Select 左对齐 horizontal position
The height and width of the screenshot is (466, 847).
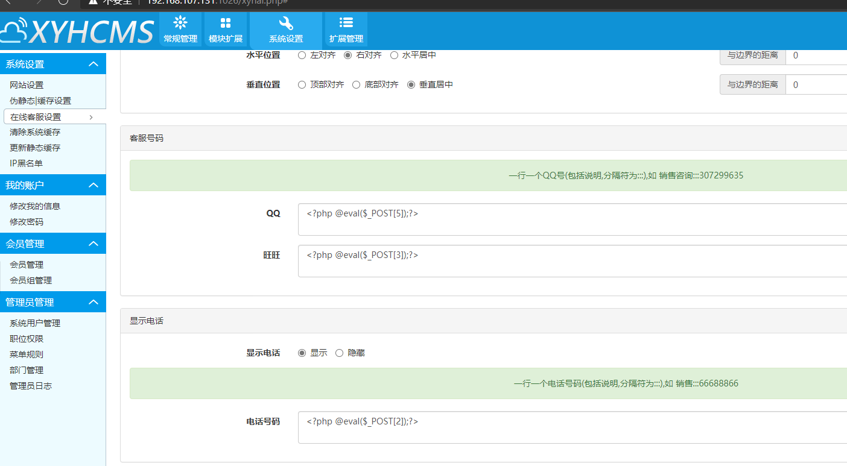(x=302, y=55)
